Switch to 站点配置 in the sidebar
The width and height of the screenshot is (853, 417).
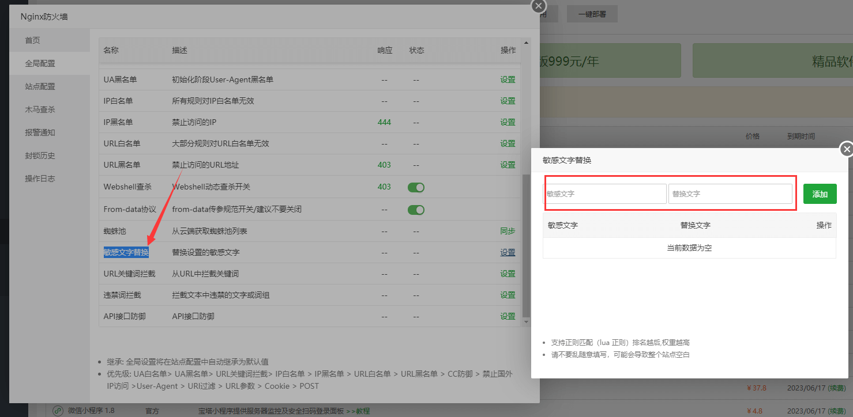pyautogui.click(x=50, y=86)
